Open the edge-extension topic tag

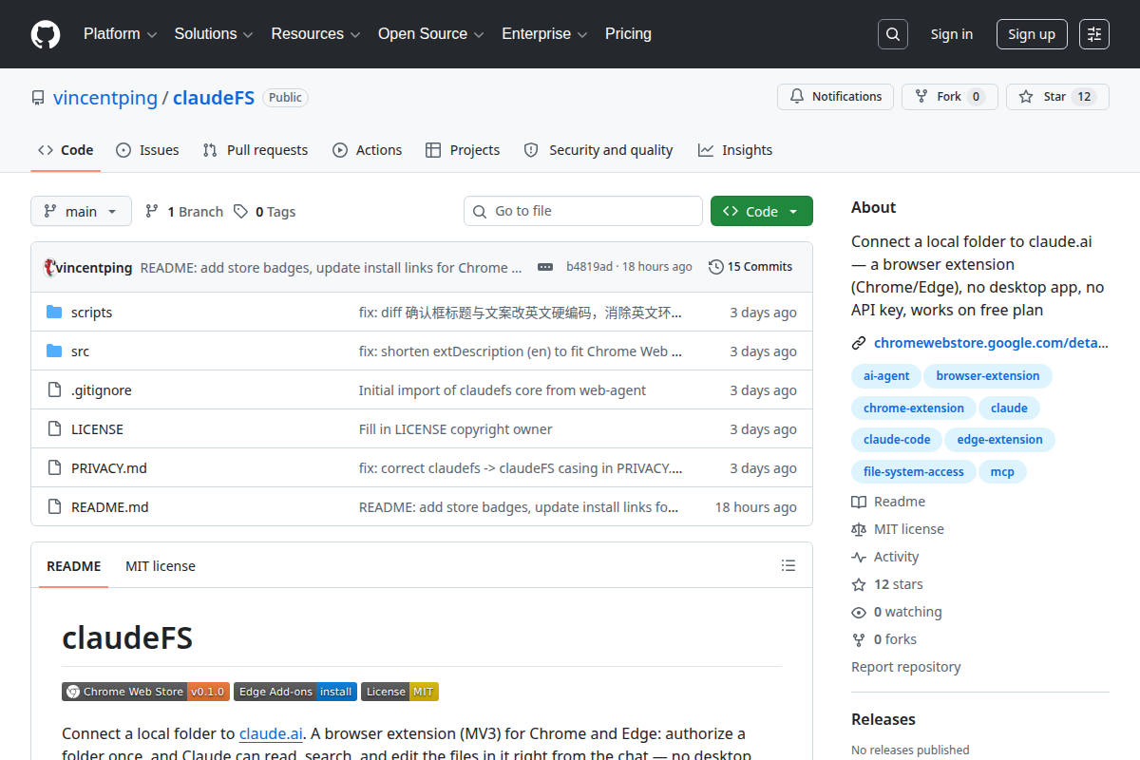click(999, 440)
